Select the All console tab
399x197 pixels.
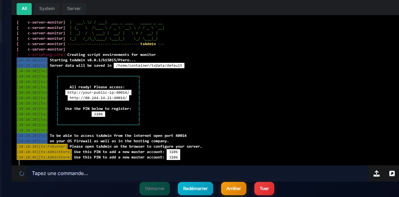pos(24,9)
